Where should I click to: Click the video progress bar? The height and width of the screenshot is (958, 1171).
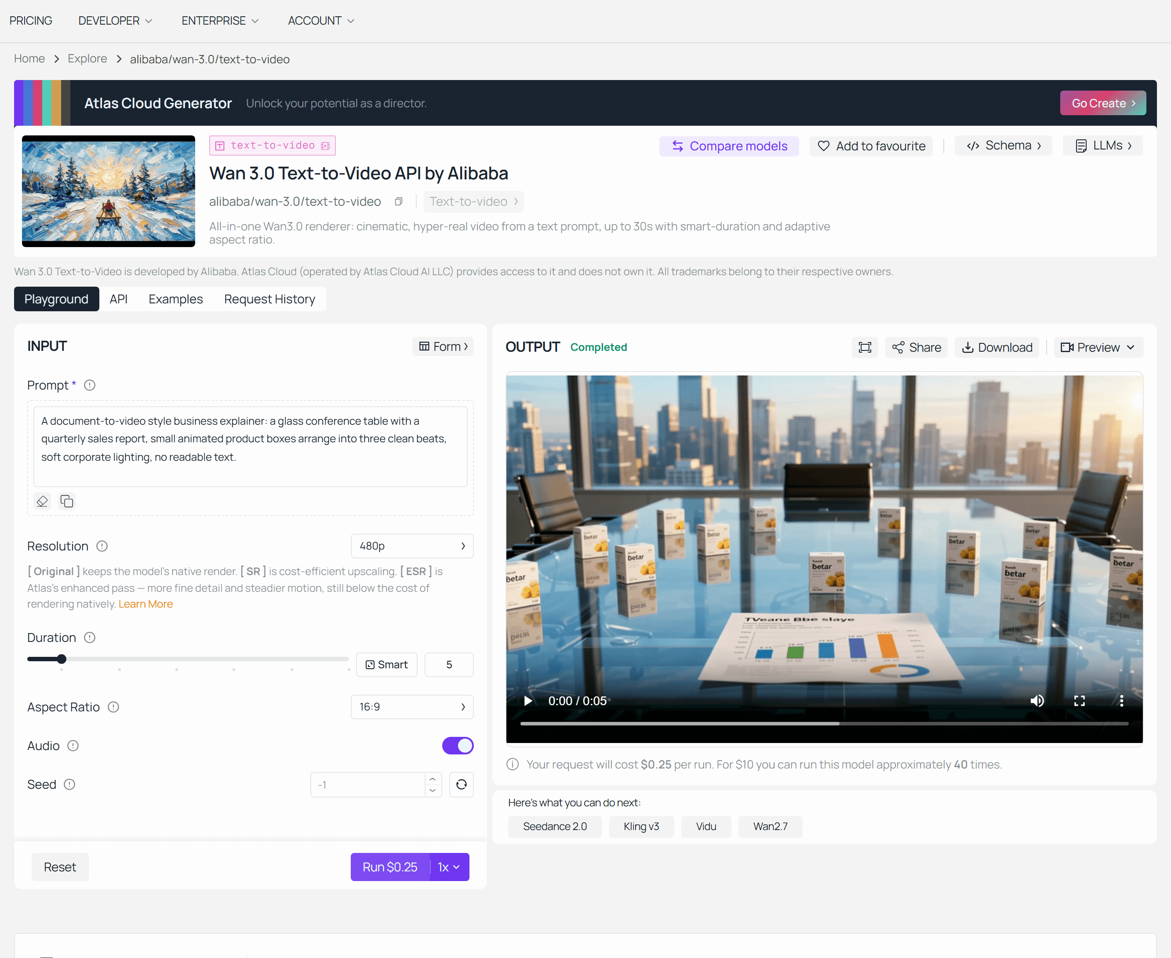pos(824,724)
